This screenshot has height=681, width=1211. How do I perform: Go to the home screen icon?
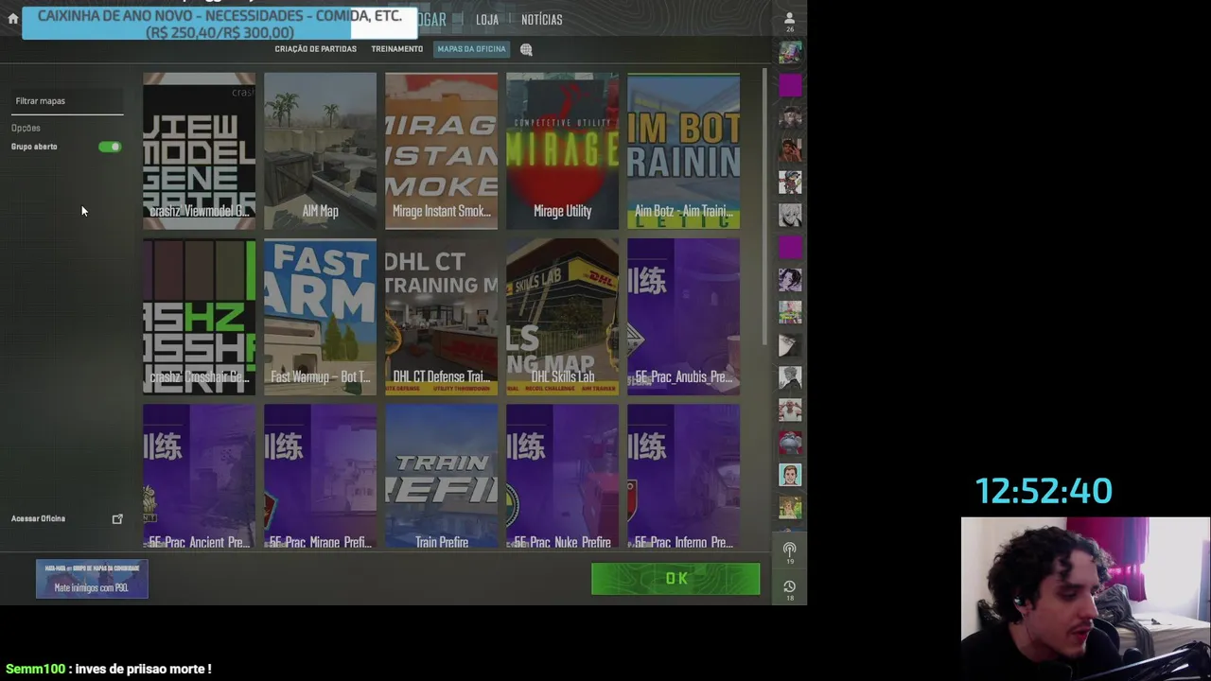12,18
